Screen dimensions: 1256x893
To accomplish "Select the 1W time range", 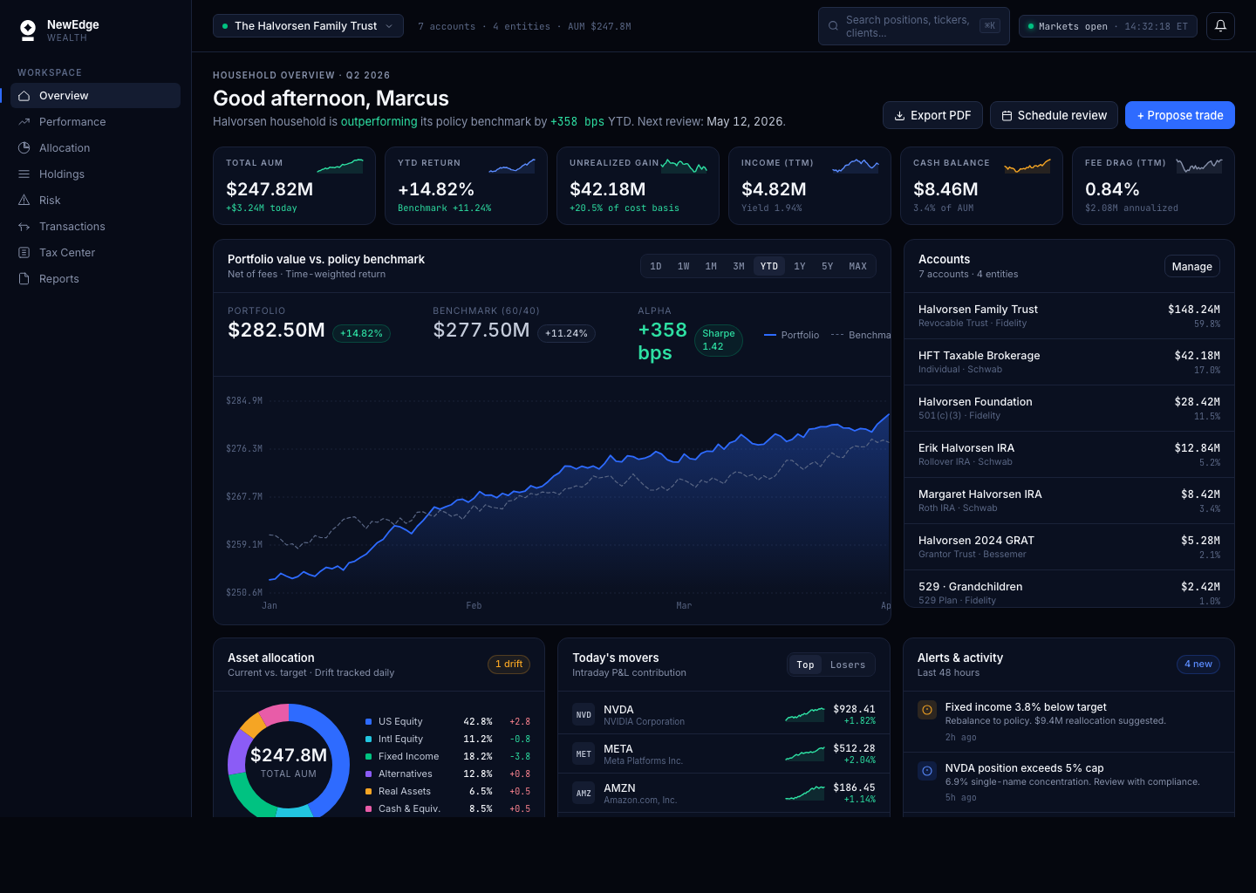I will pos(684,267).
